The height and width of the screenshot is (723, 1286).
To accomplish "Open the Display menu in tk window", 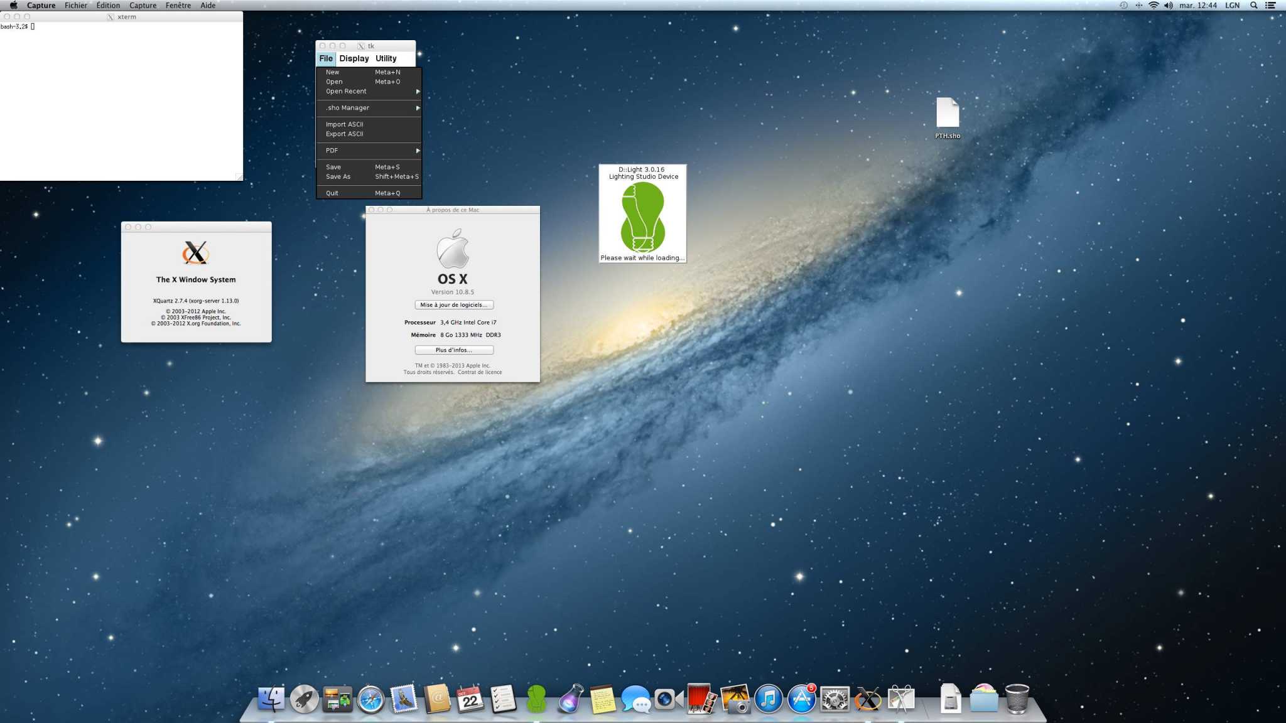I will 354,58.
